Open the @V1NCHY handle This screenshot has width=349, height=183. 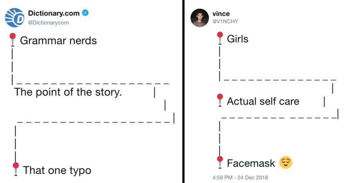click(223, 21)
